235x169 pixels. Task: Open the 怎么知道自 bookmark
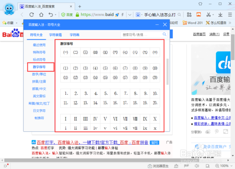coord(216,23)
